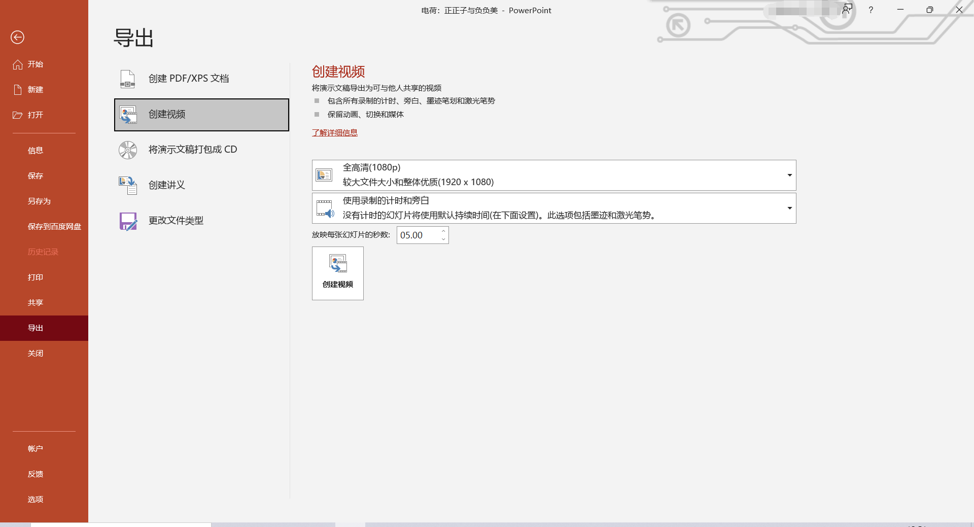Select the 更改文件类型 save-type icon
The image size is (974, 527).
[x=127, y=221]
